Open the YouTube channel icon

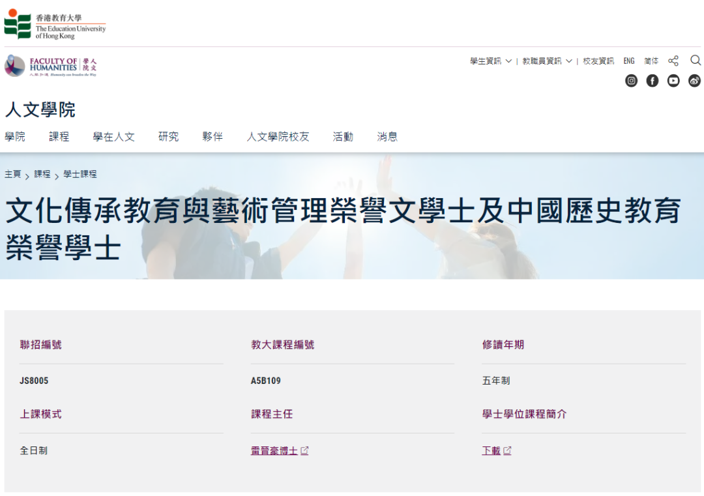pyautogui.click(x=673, y=80)
